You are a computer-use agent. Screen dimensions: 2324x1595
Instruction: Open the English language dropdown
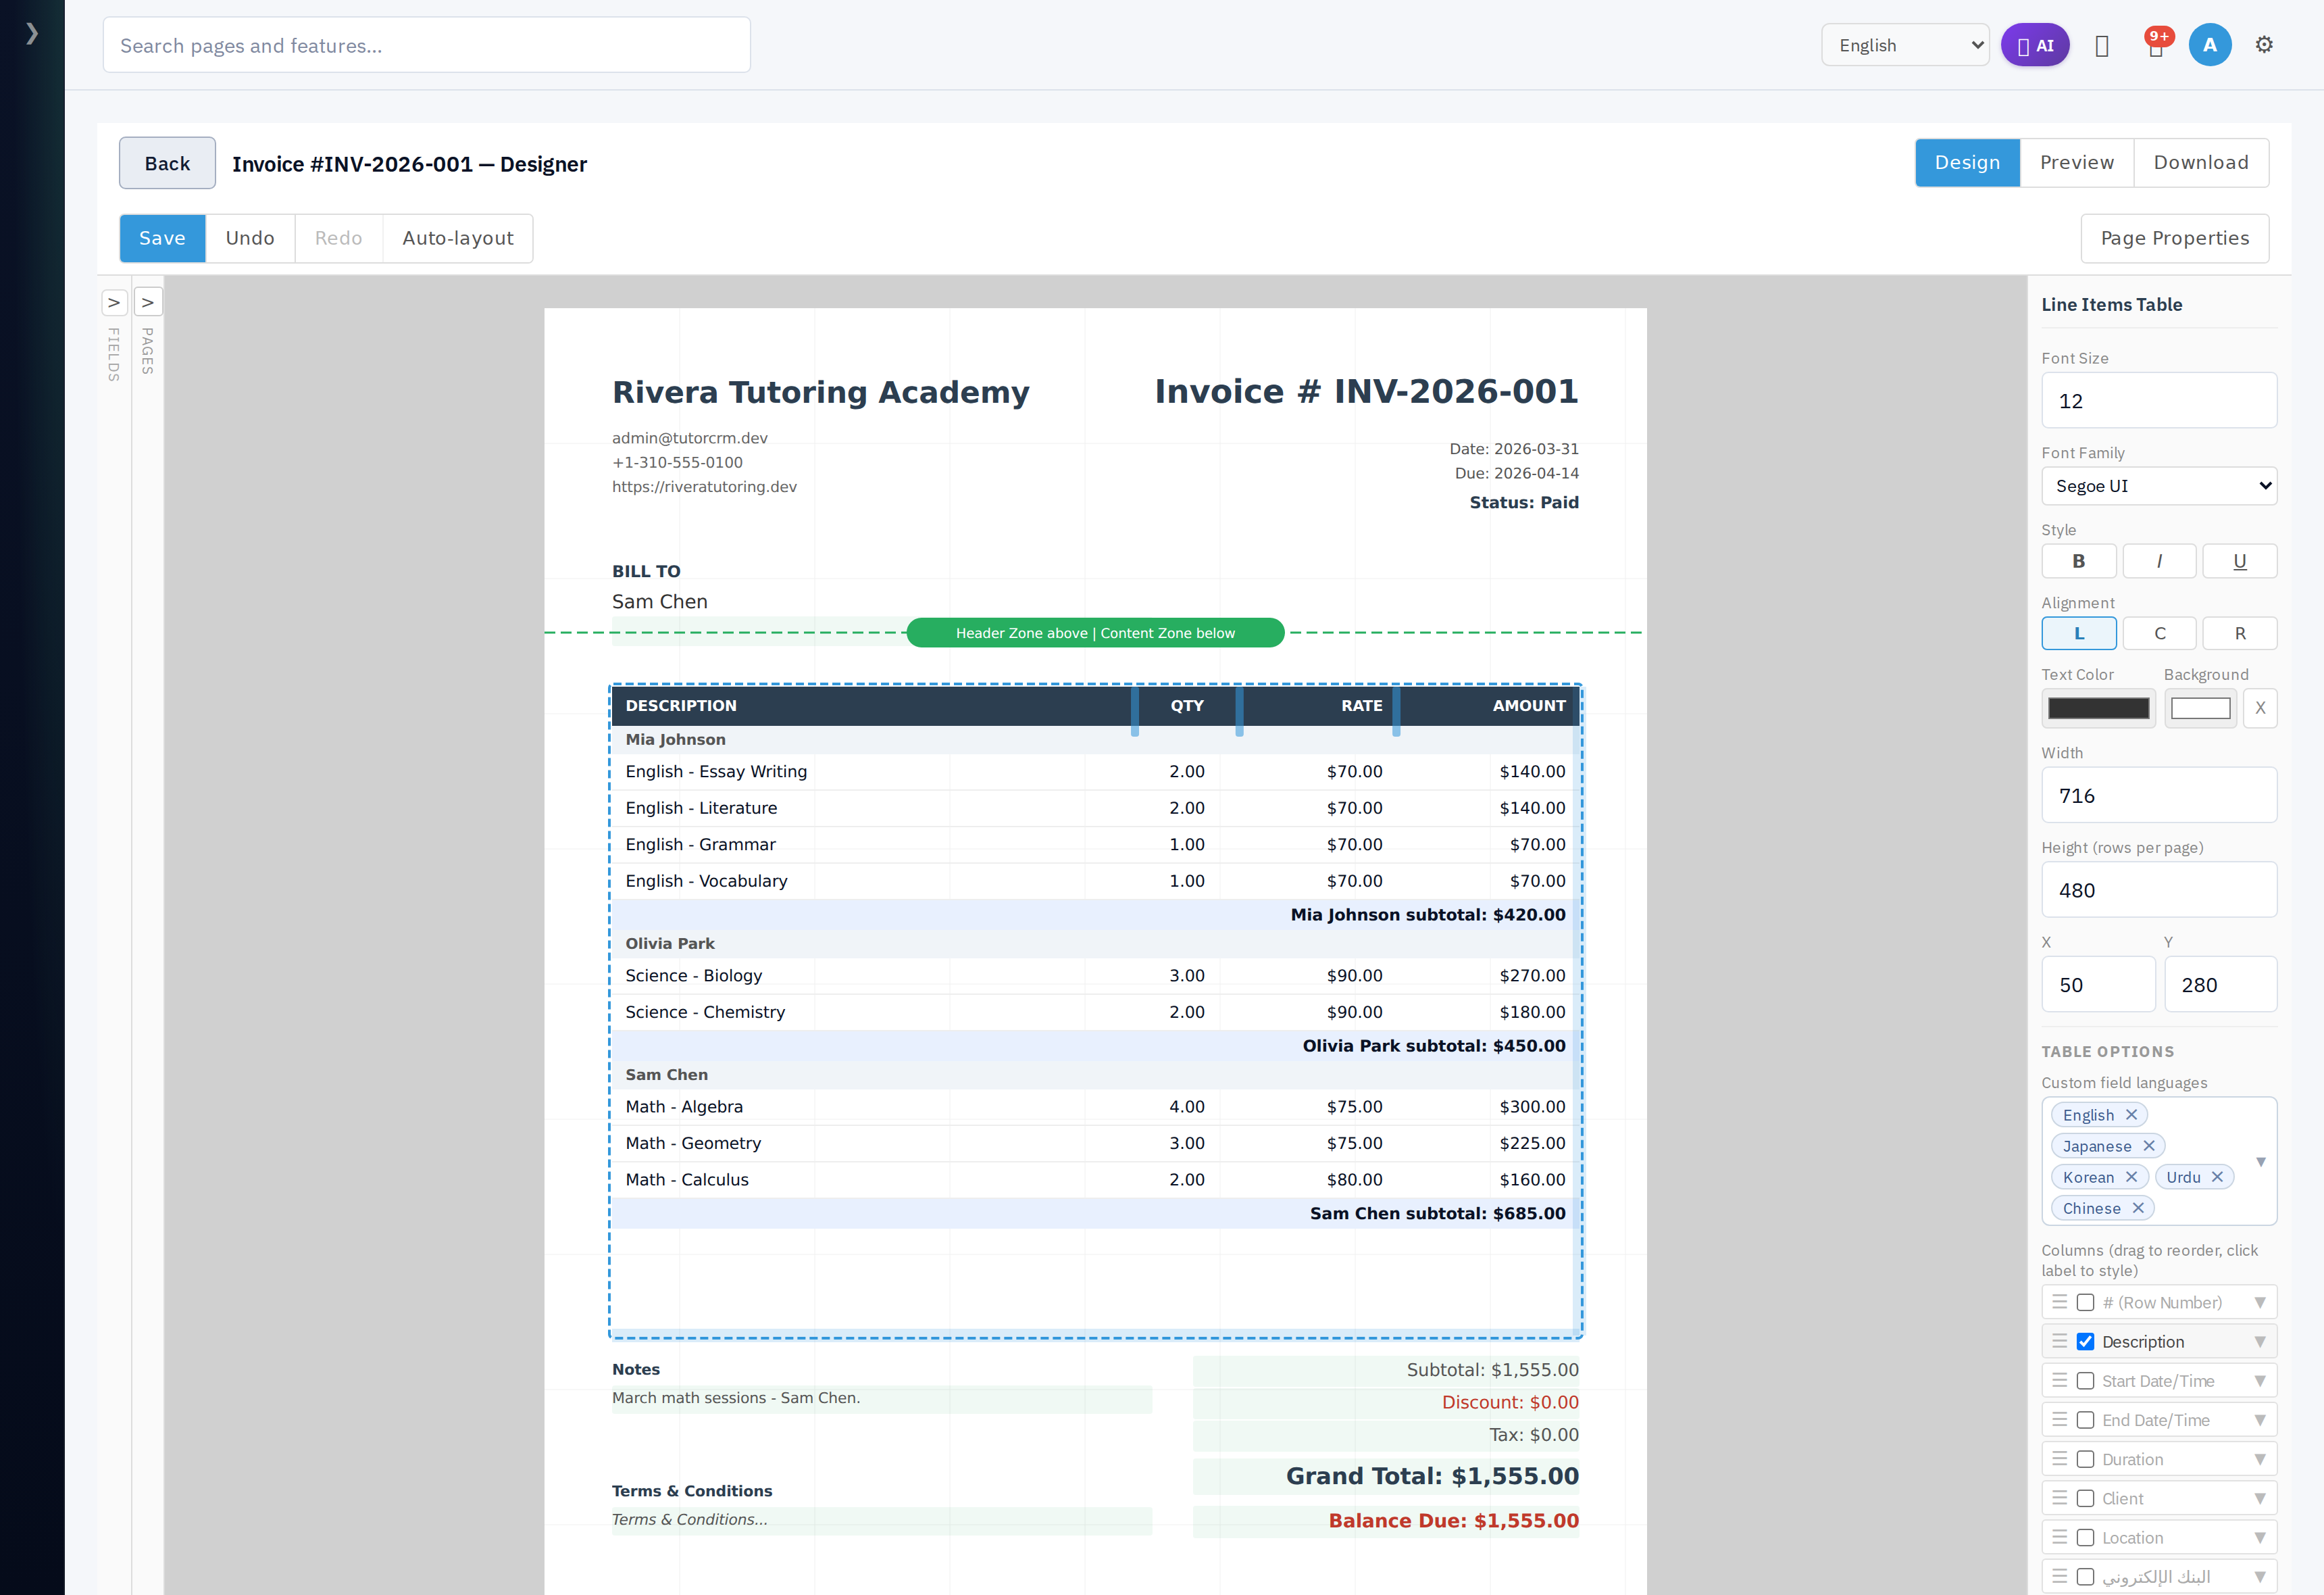click(x=1906, y=45)
